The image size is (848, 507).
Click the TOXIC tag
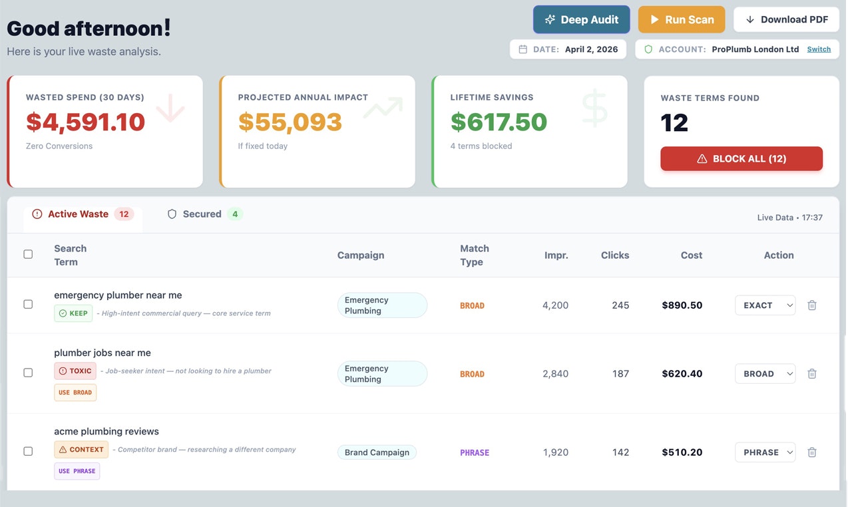(75, 371)
